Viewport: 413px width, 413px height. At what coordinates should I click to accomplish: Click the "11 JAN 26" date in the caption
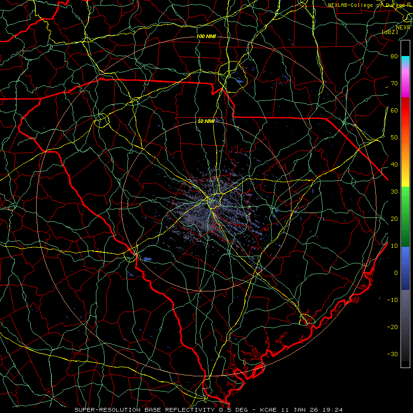click(x=300, y=410)
